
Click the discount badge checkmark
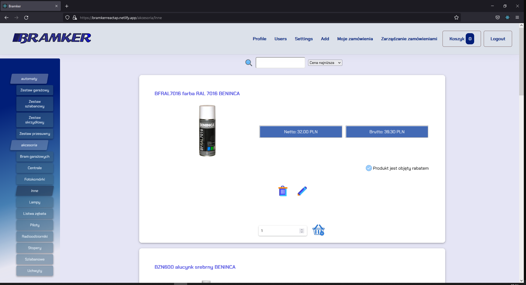tap(369, 168)
